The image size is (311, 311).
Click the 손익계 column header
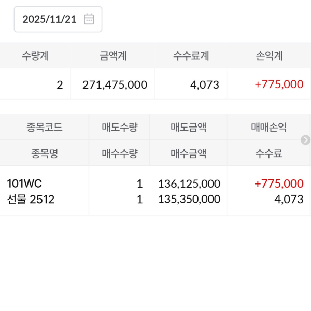tap(269, 55)
